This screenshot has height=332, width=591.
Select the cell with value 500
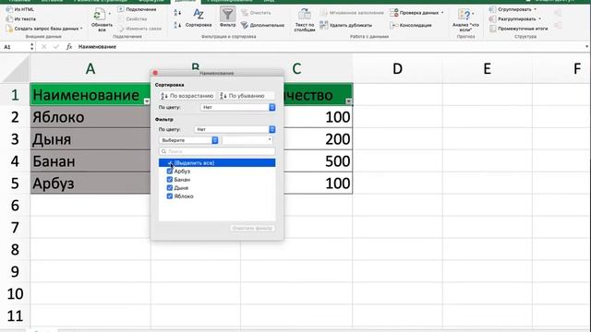pos(319,161)
